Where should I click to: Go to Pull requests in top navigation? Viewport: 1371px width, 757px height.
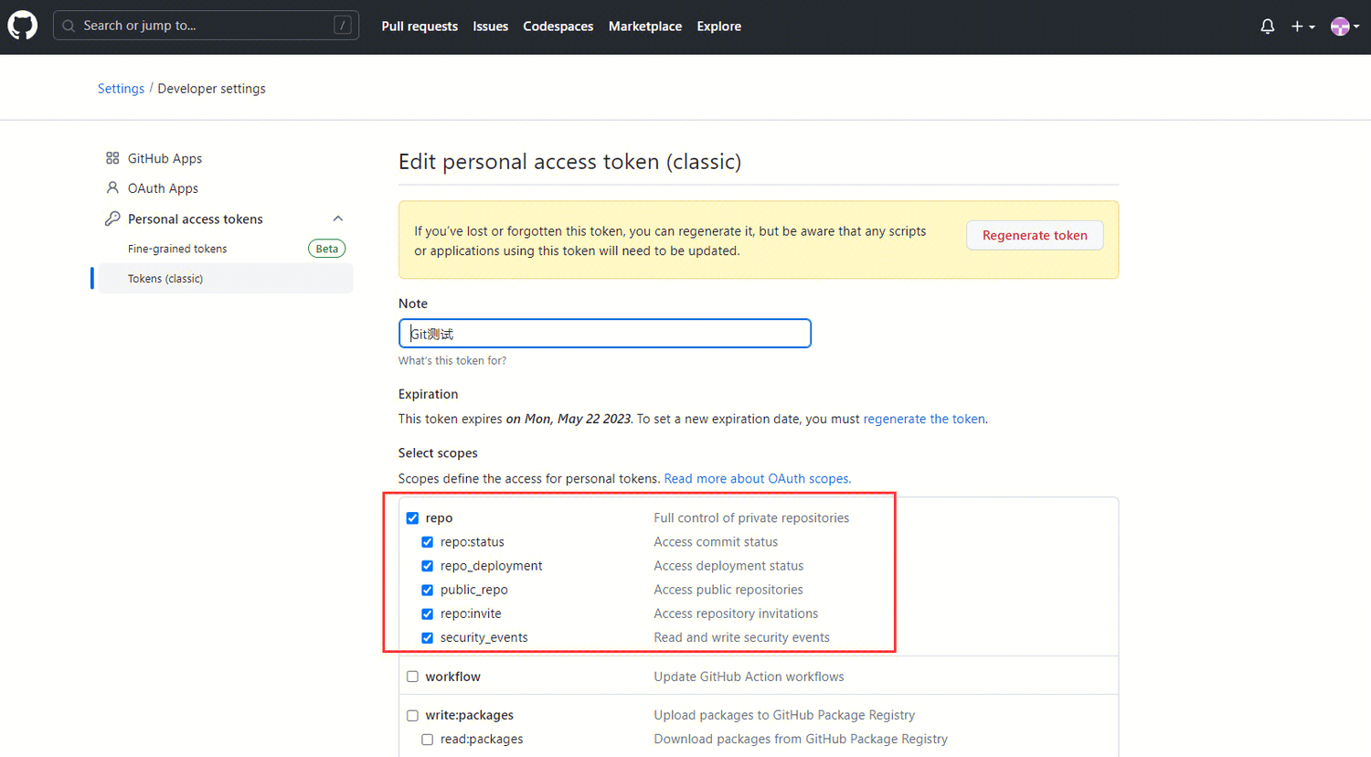[420, 27]
